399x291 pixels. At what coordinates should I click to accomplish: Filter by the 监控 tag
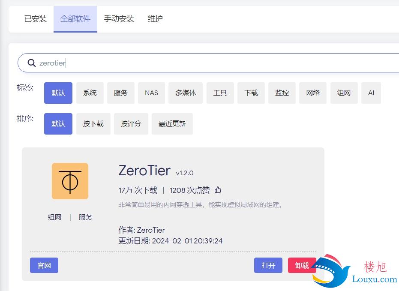282,93
